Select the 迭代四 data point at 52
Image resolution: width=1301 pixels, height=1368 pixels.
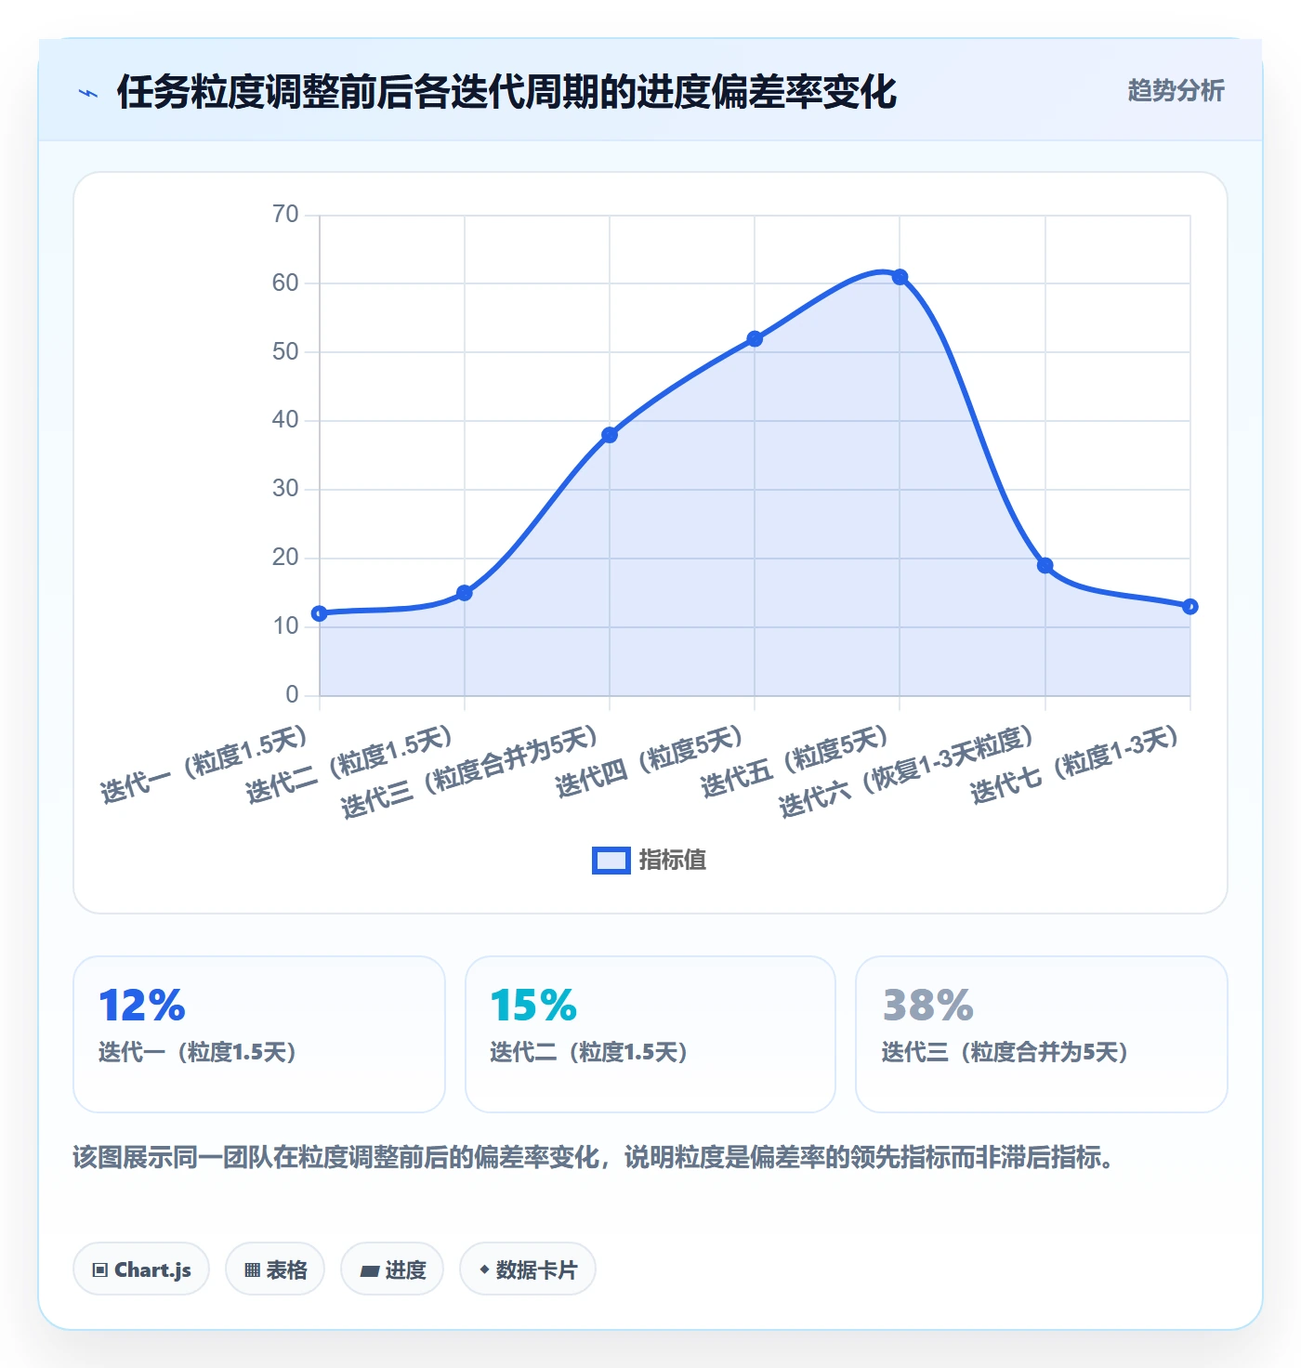pyautogui.click(x=755, y=339)
